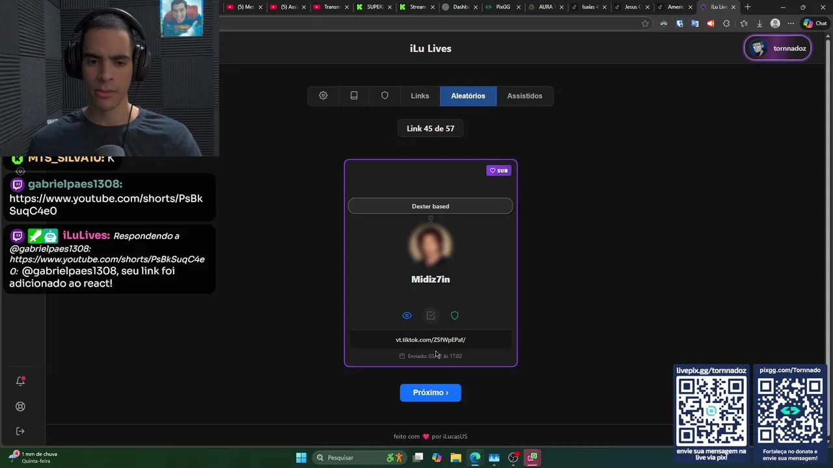
Task: Switch to the PixGG browser tab
Action: tap(502, 7)
